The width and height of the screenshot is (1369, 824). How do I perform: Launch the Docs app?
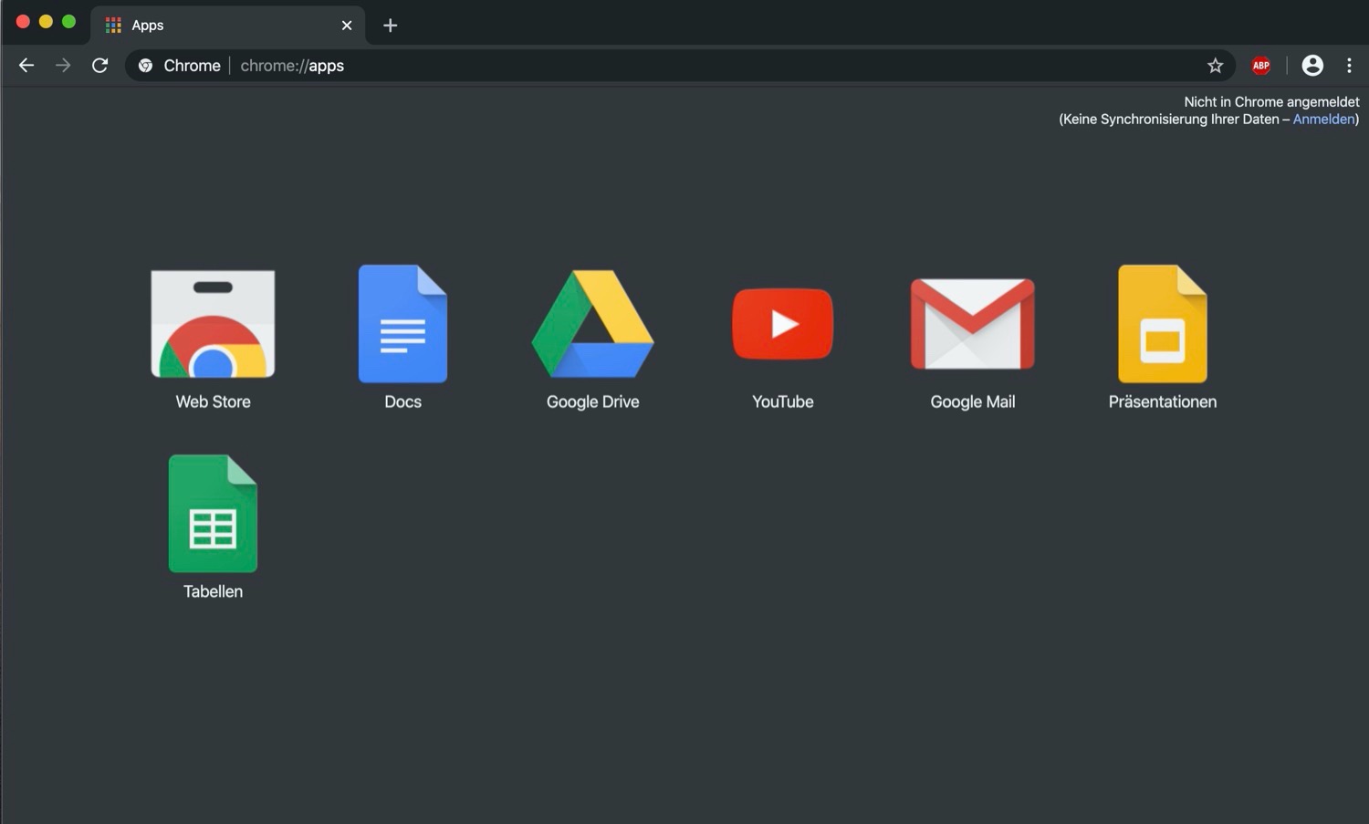click(402, 324)
